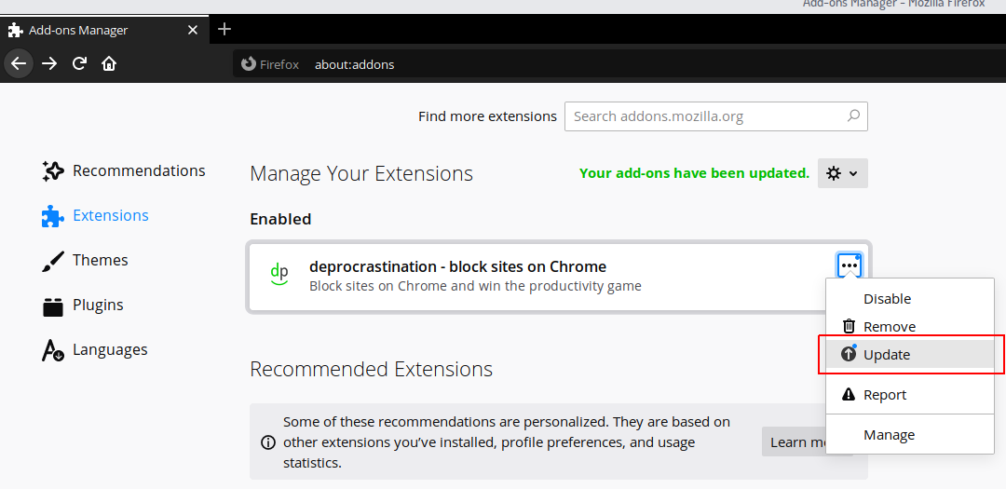The height and width of the screenshot is (489, 1006).
Task: Reload the current page
Action: click(x=79, y=63)
